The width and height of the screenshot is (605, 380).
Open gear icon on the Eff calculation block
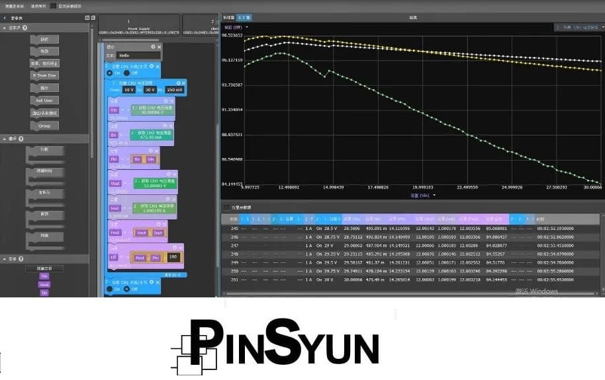pos(175,247)
